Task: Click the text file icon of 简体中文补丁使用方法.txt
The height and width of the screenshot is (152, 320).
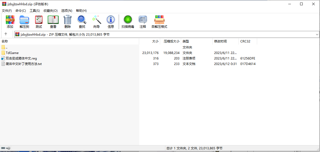Action: (3, 64)
